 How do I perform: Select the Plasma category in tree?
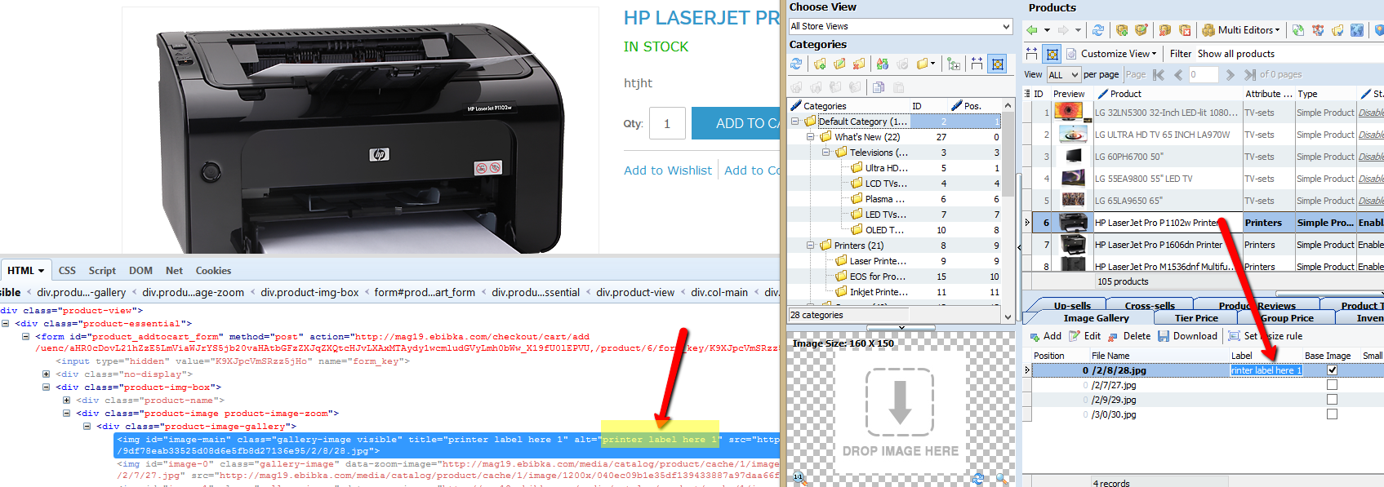point(884,199)
